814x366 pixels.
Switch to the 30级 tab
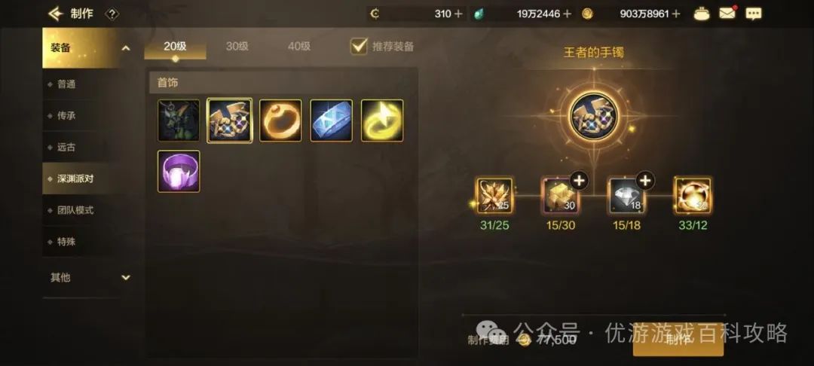(x=237, y=46)
